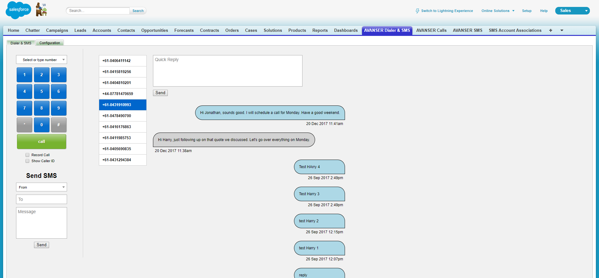This screenshot has height=278, width=599.
Task: Open SMS Account Associations tab
Action: [515, 30]
